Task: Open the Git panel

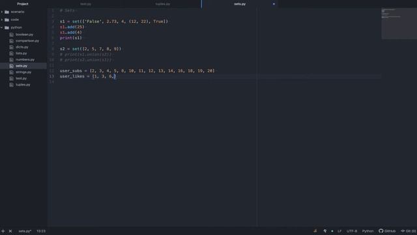Action: [409, 231]
